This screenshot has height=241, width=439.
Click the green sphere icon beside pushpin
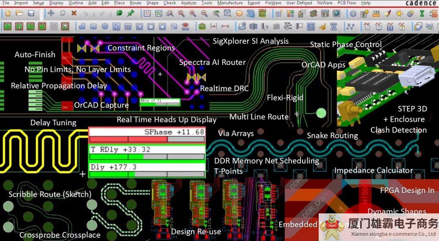119,13
